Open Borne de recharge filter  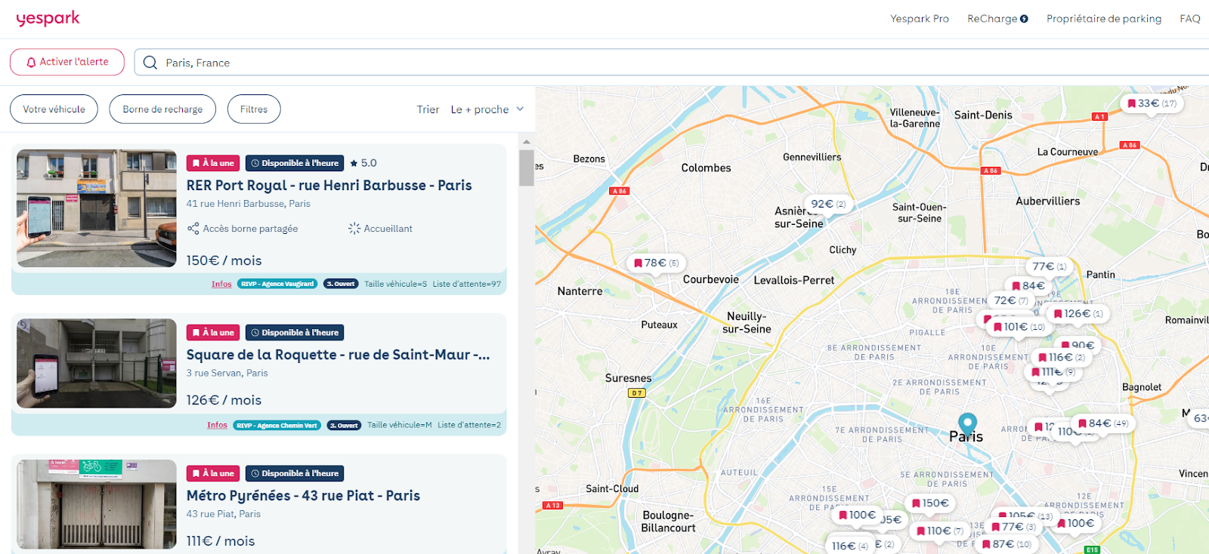pos(162,109)
